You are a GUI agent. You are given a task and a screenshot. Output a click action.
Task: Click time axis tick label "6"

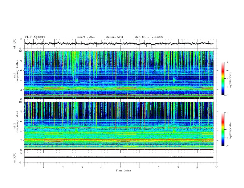140,167
